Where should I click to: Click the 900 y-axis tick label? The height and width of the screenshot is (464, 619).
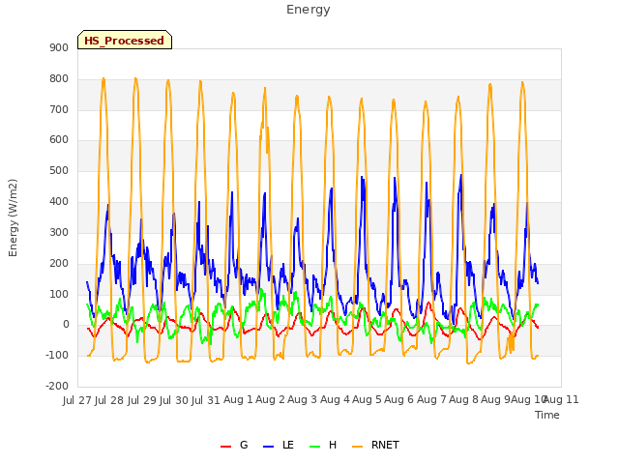click(59, 47)
